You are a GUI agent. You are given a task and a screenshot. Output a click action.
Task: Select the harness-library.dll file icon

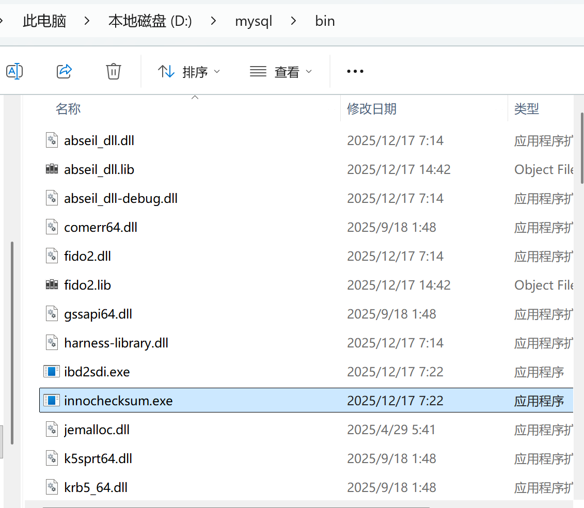[52, 343]
